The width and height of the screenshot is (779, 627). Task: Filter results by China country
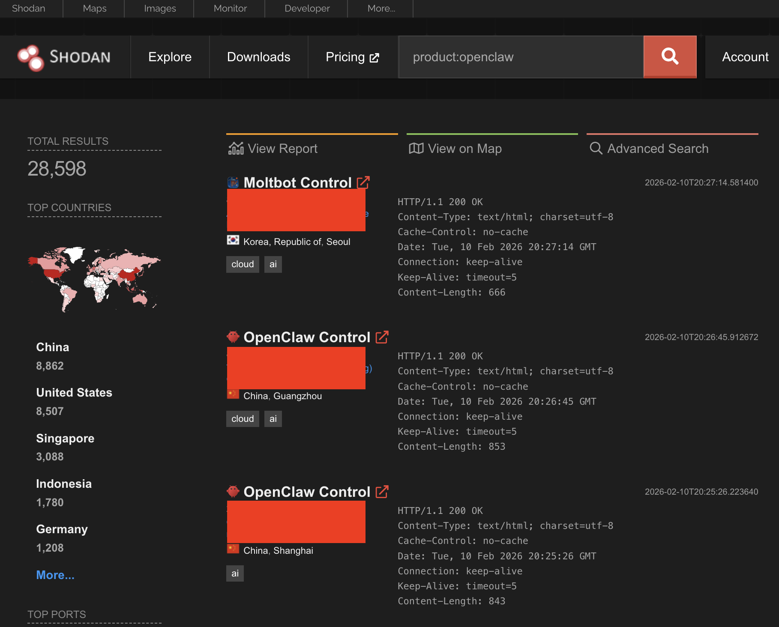(x=52, y=347)
